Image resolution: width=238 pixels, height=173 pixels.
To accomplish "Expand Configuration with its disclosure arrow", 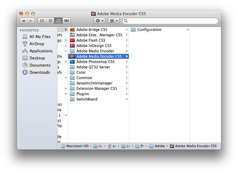I will tap(188, 29).
